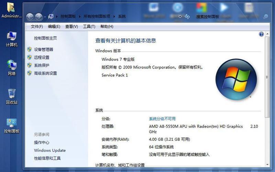Go to 控制面板主页 link
This screenshot has width=275, height=172.
45,38
